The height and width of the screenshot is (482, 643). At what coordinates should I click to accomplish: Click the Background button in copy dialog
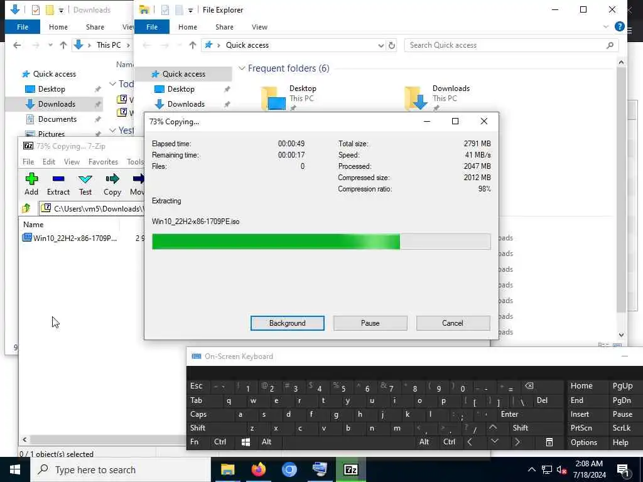287,323
